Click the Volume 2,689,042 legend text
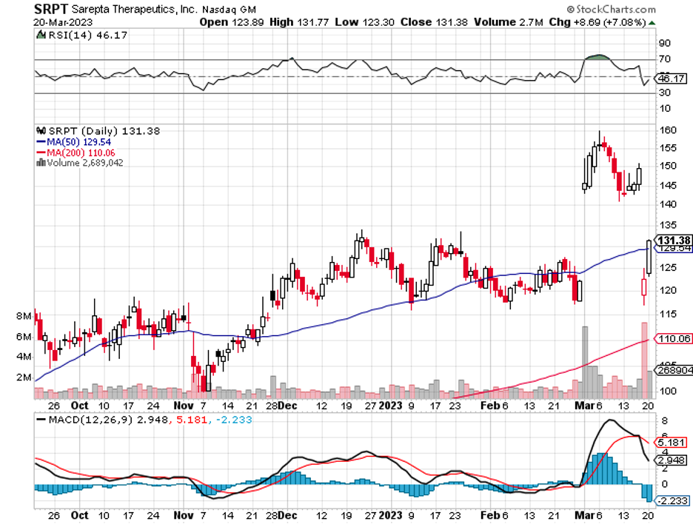Viewport: 693px width, 524px height. click(x=85, y=163)
